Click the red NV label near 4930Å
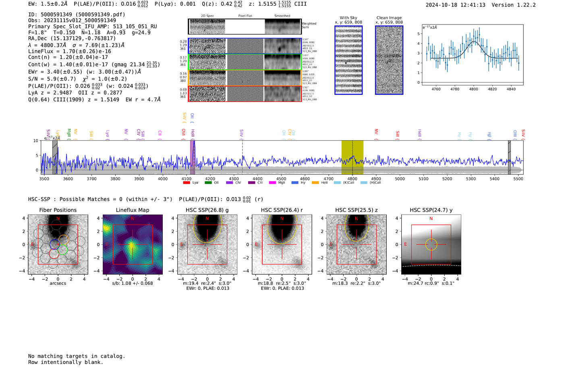The height and width of the screenshot is (384, 564). coord(376,134)
